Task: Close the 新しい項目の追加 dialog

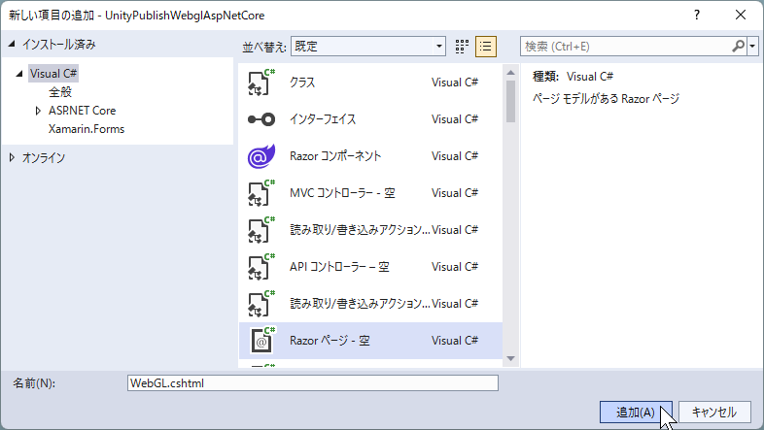Action: [741, 16]
